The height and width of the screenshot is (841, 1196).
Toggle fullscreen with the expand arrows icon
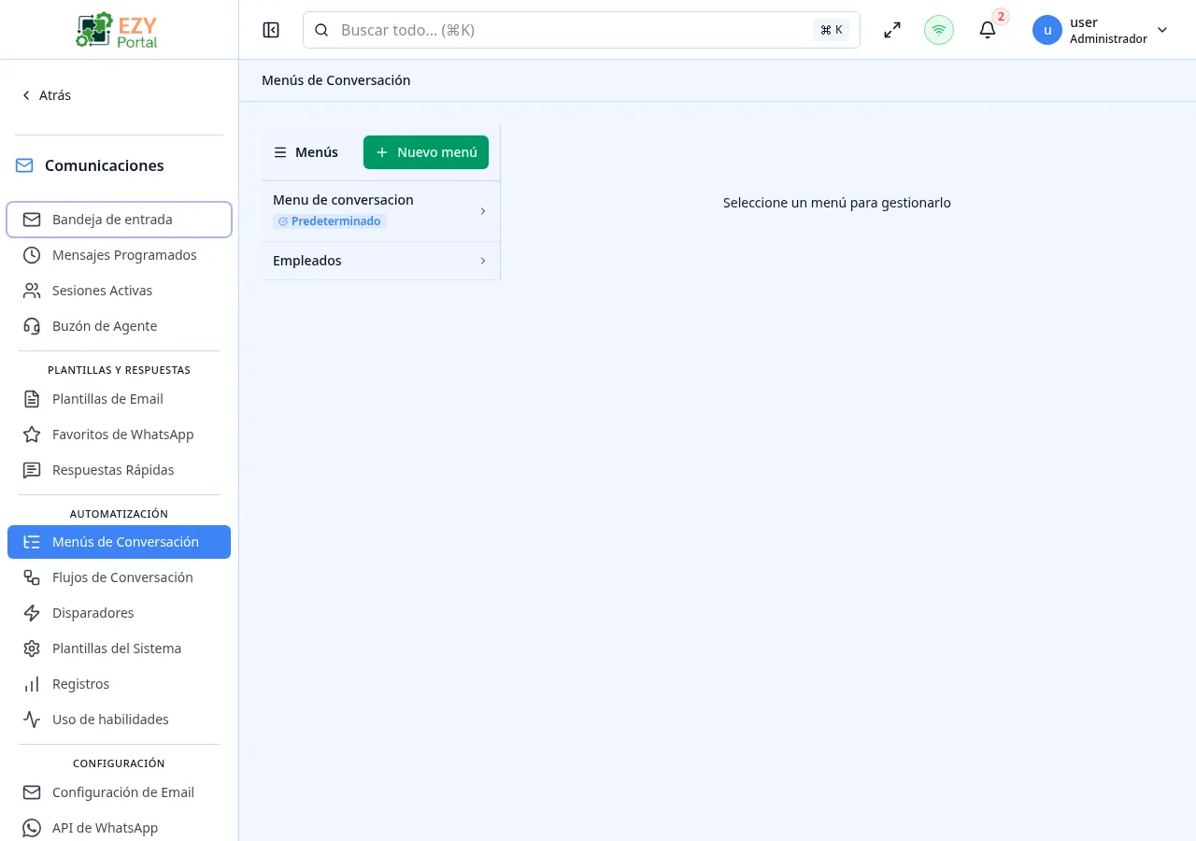click(892, 30)
